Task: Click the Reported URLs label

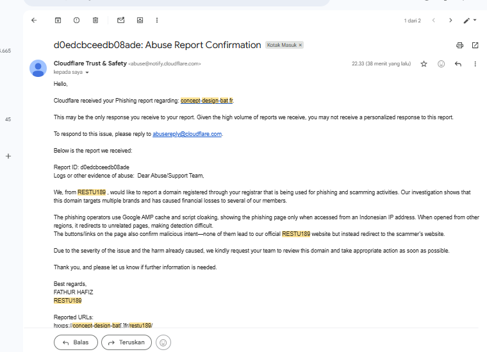Action: coord(73,317)
